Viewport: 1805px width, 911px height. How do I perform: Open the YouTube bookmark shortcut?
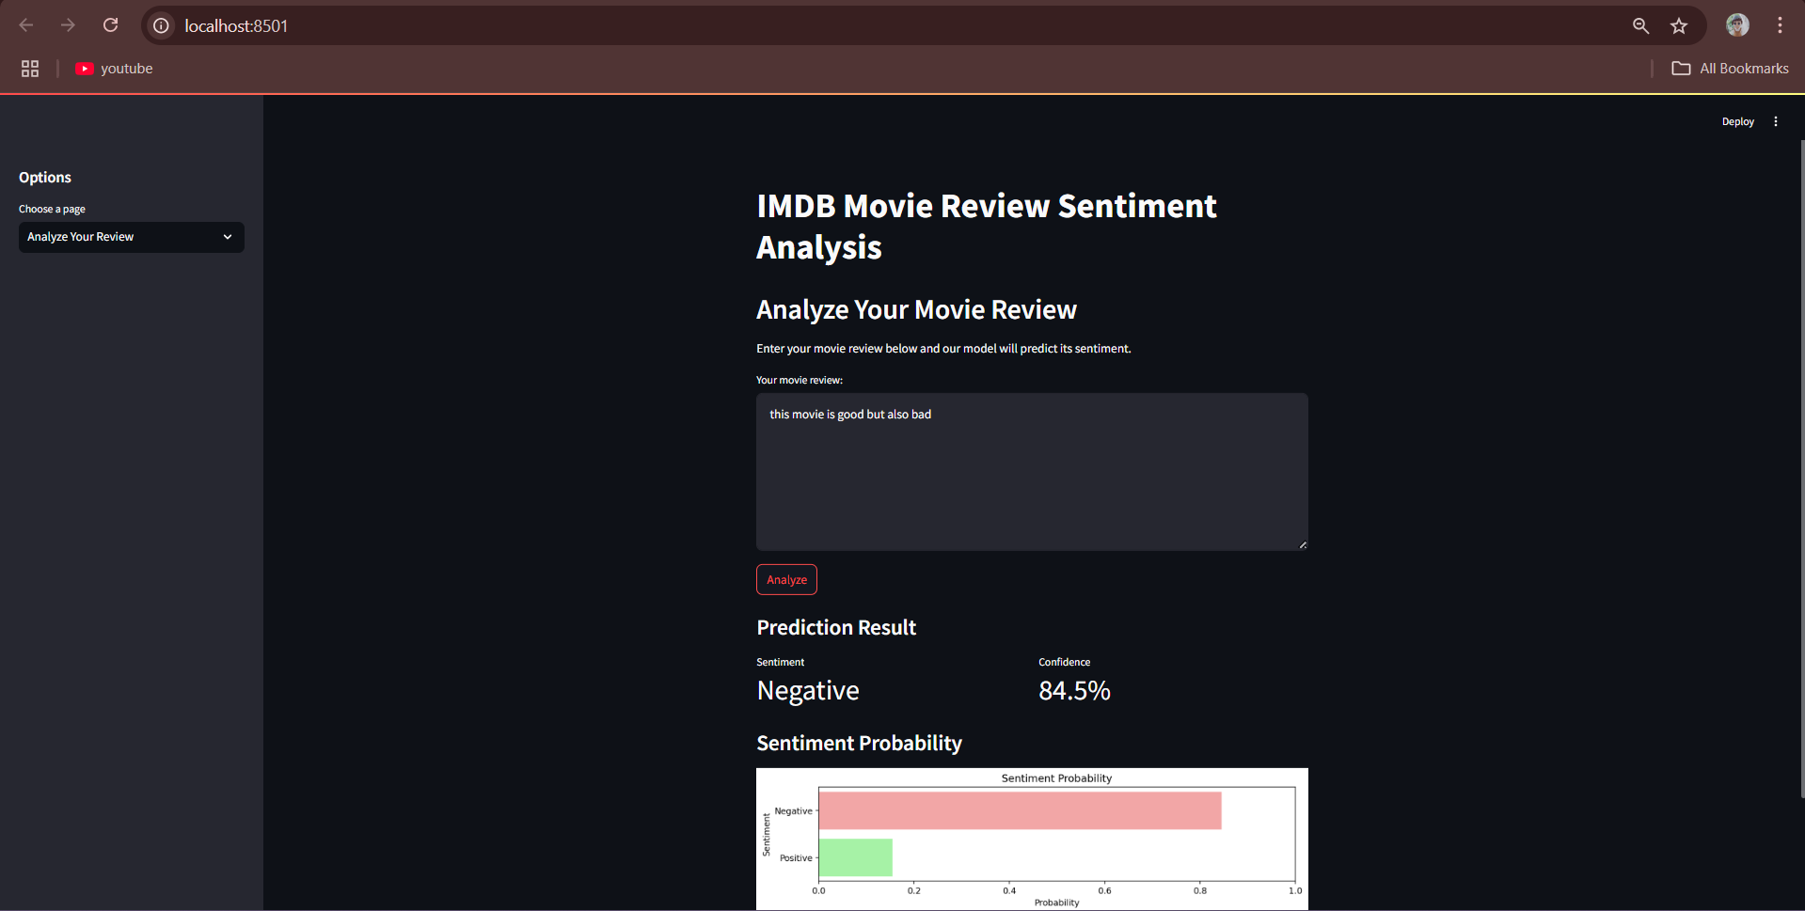point(113,68)
